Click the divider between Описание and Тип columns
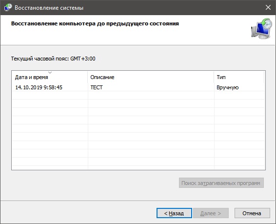The height and width of the screenshot is (224, 276). [214, 77]
